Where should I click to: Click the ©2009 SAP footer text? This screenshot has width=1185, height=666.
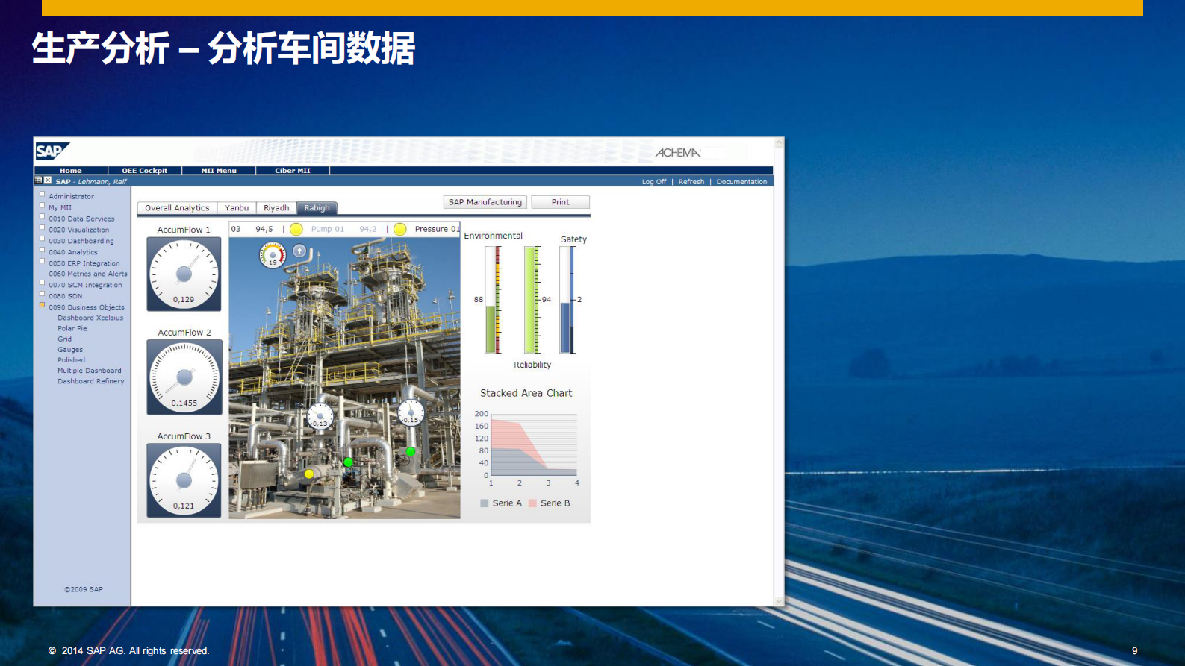tap(84, 589)
